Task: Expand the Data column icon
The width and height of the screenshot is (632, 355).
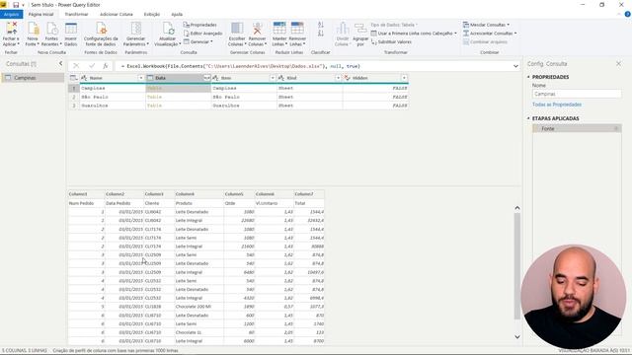Action: tap(206, 78)
